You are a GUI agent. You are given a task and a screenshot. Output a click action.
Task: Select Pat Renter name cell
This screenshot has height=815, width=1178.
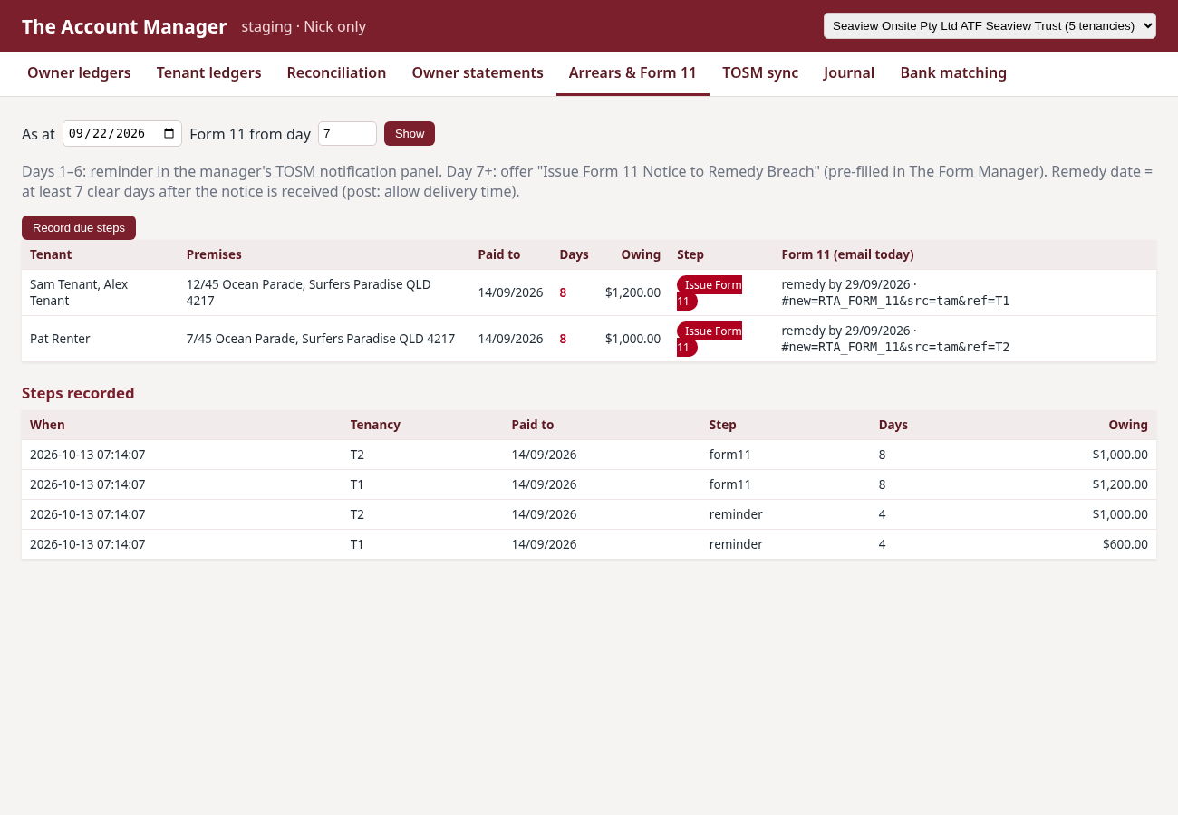pos(100,339)
